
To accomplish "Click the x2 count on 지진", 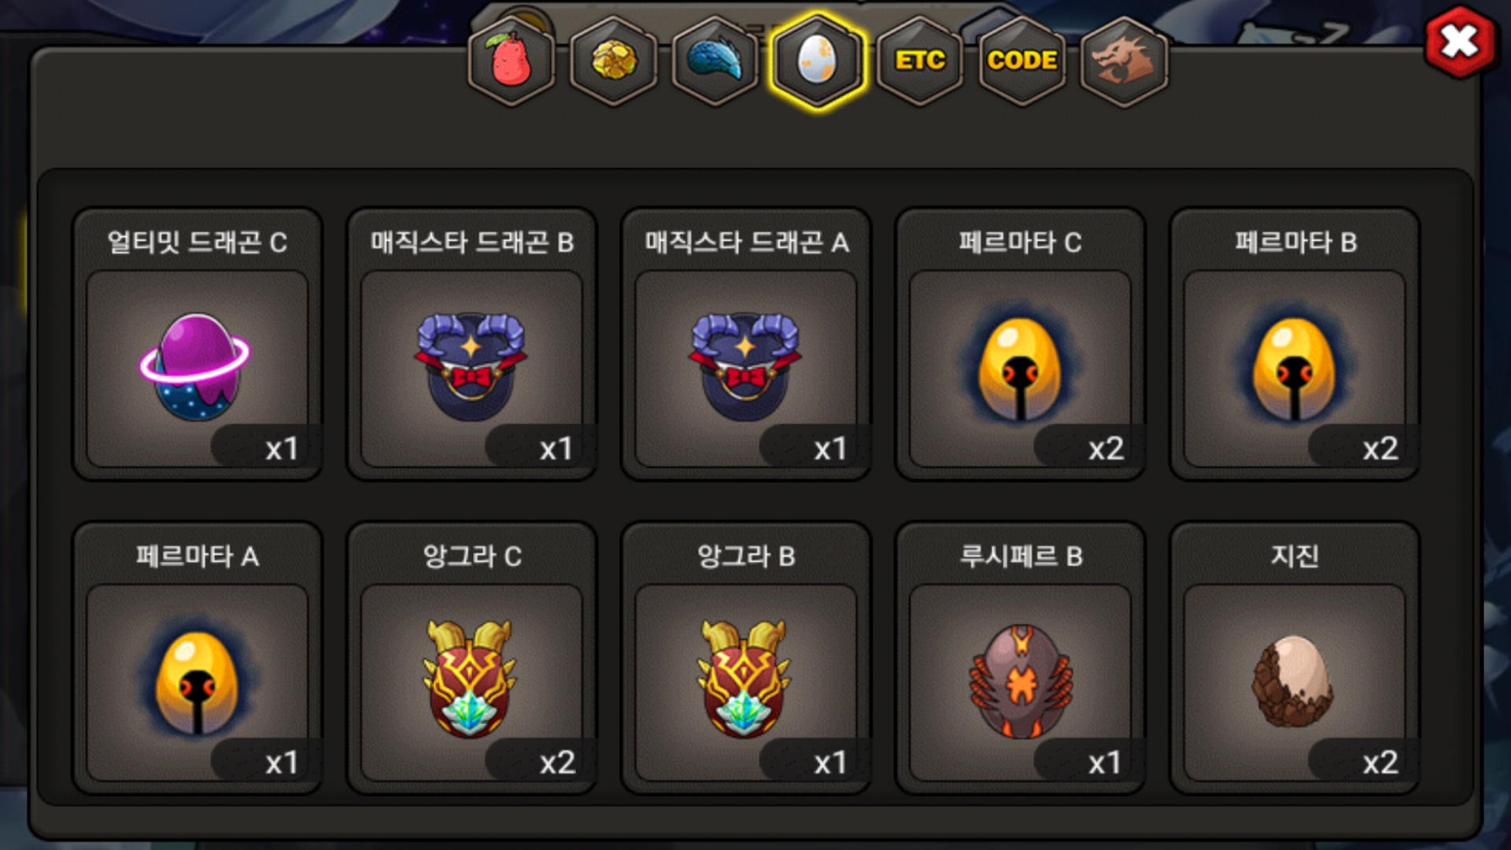I will click(x=1380, y=763).
